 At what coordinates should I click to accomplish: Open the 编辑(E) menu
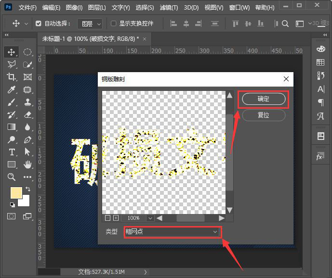pyautogui.click(x=51, y=8)
